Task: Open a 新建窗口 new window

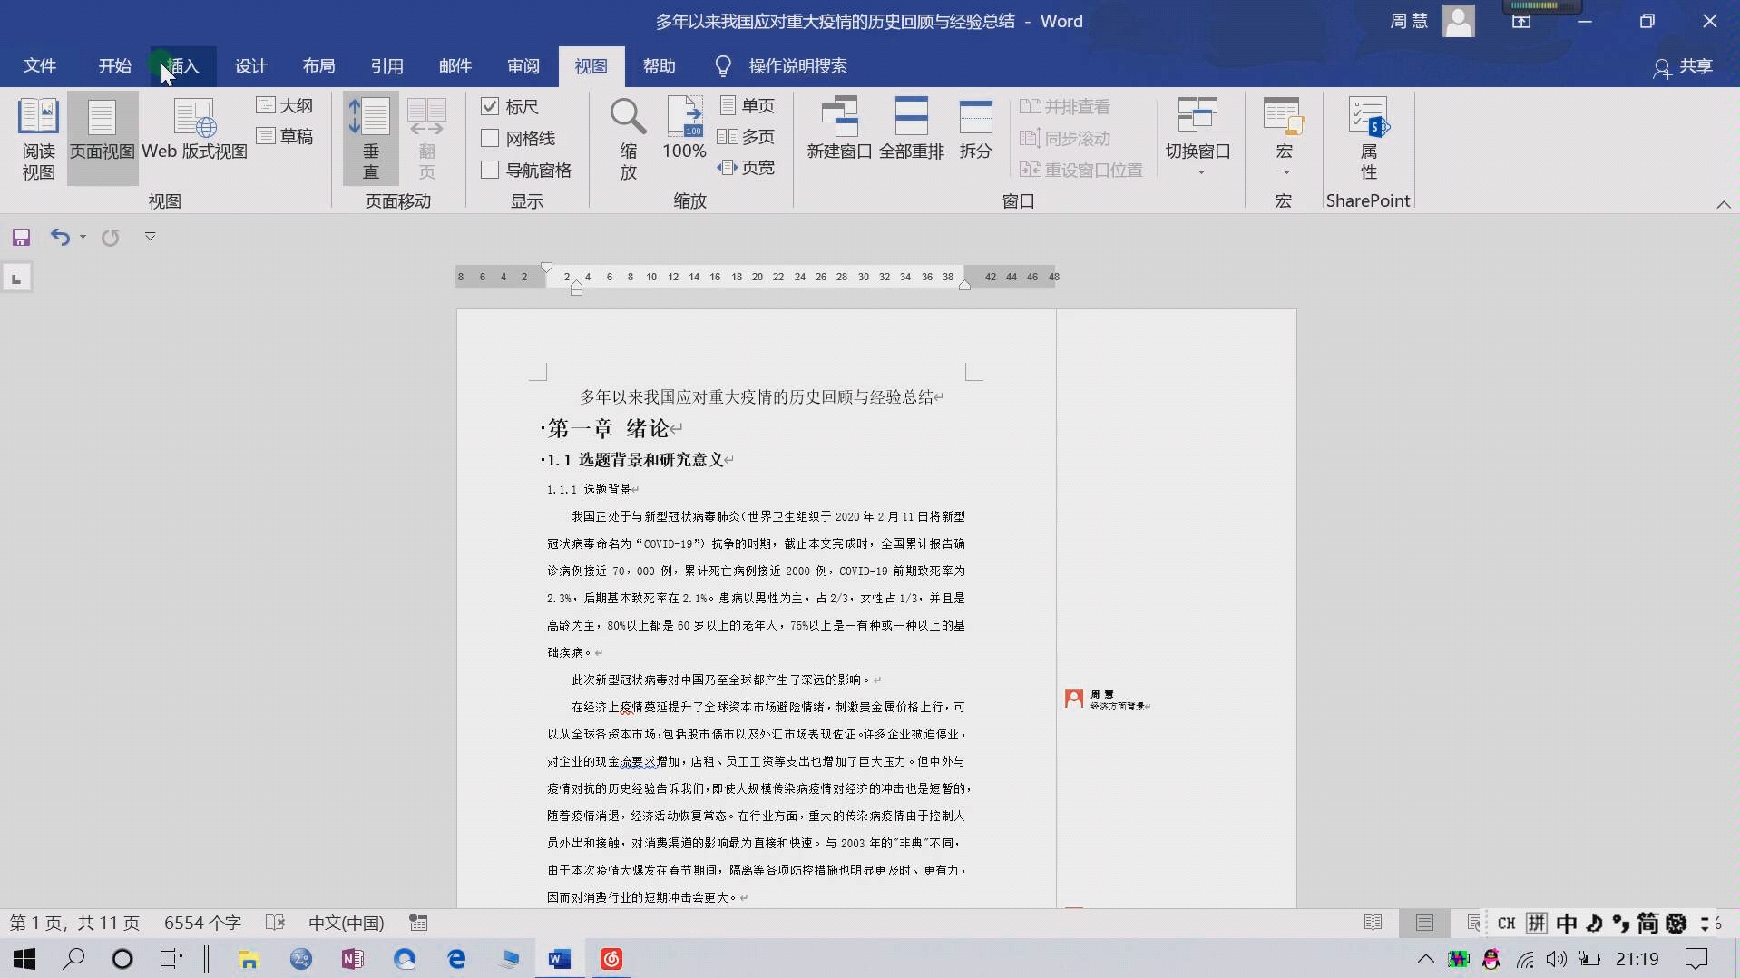Action: coord(837,127)
